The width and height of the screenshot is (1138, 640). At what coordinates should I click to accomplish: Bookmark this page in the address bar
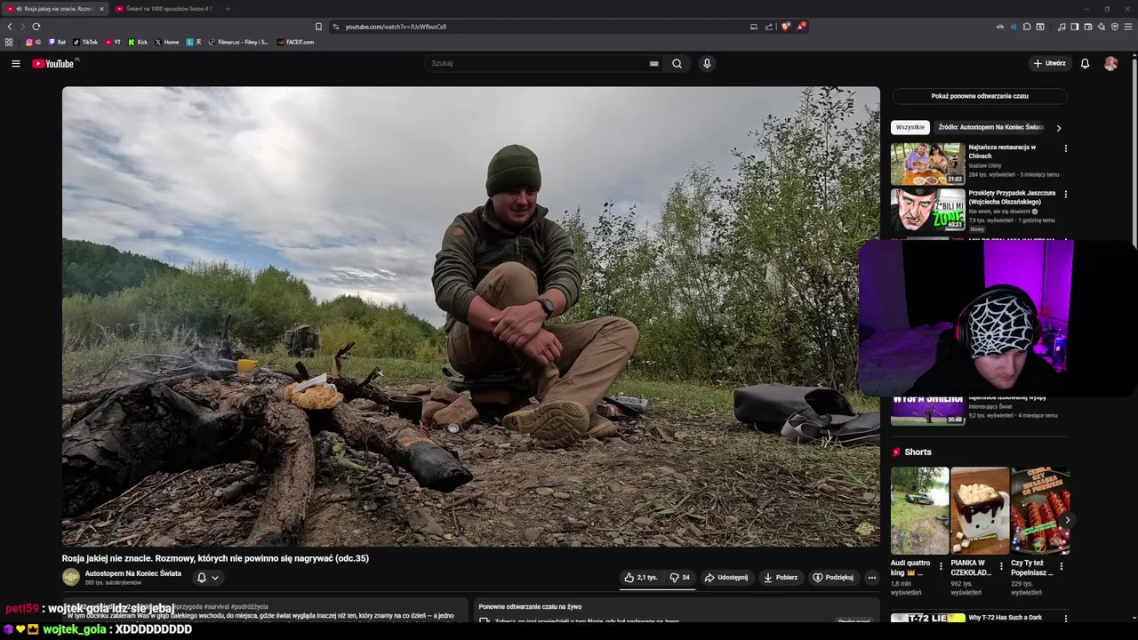pos(318,27)
